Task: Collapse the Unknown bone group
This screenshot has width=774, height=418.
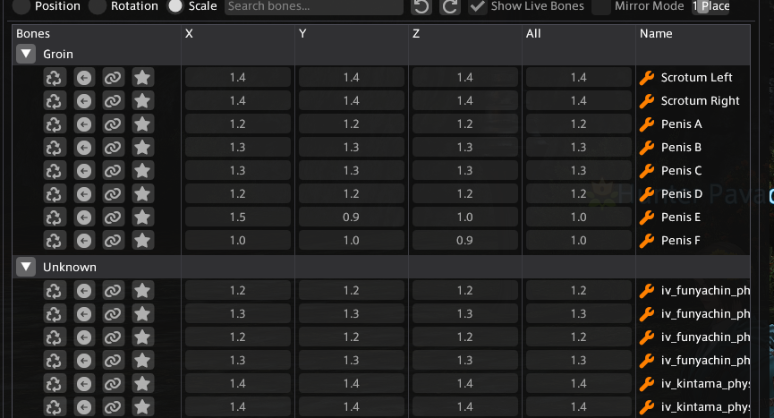Action: click(26, 267)
